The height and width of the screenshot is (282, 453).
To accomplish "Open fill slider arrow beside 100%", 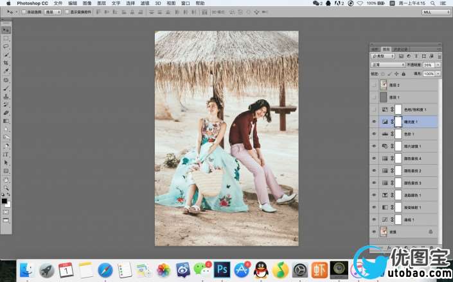I will 438,74.
